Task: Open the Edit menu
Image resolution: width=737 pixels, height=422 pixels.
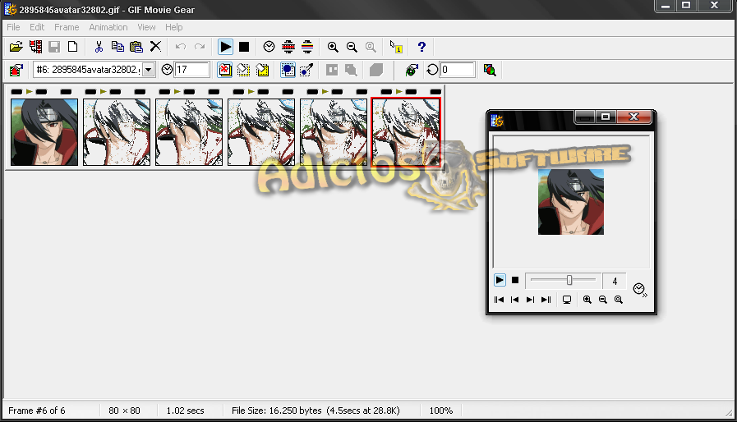Action: [x=37, y=27]
